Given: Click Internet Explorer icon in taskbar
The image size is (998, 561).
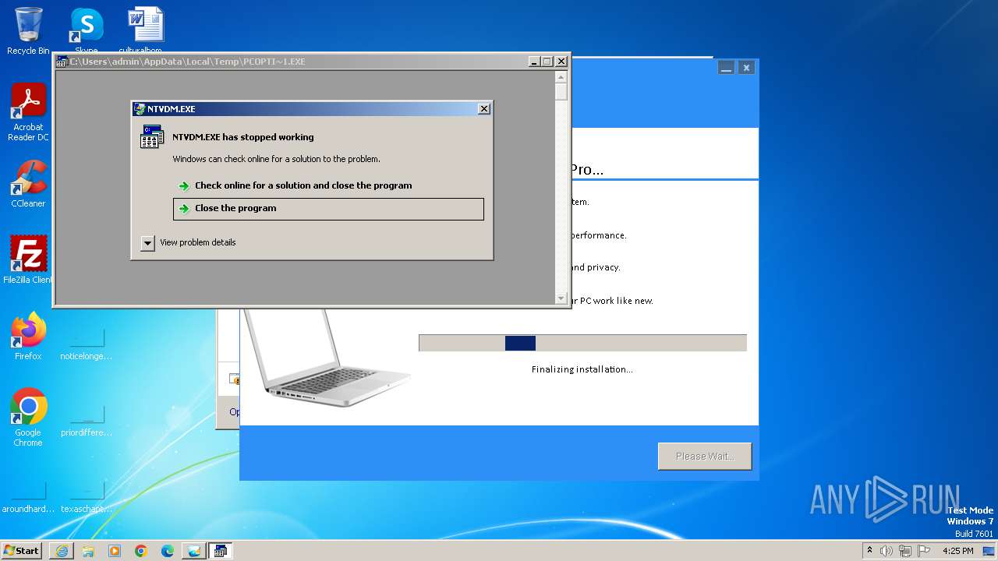Looking at the screenshot, I should pos(62,551).
